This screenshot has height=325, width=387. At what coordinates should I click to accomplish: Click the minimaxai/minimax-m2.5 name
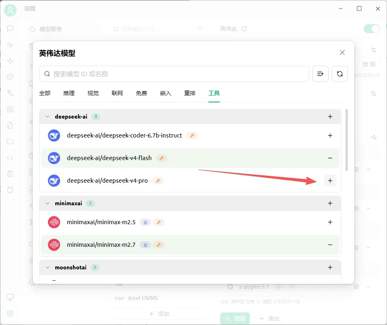tap(101, 222)
